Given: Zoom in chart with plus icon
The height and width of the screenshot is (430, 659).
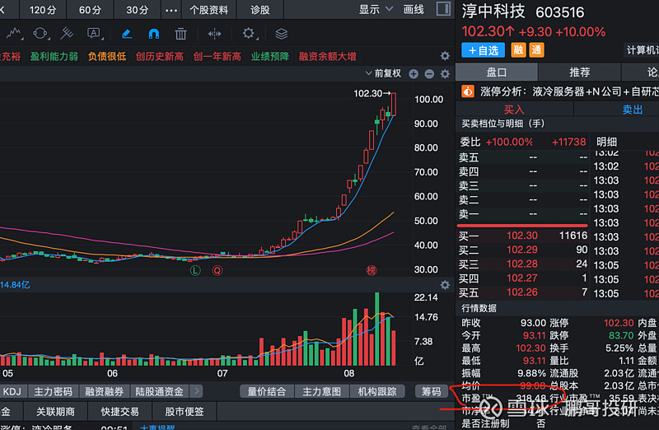Looking at the screenshot, I should (x=414, y=74).
